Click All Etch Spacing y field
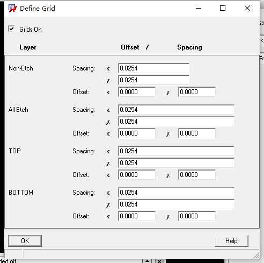The width and height of the screenshot is (264, 263). 176,122
